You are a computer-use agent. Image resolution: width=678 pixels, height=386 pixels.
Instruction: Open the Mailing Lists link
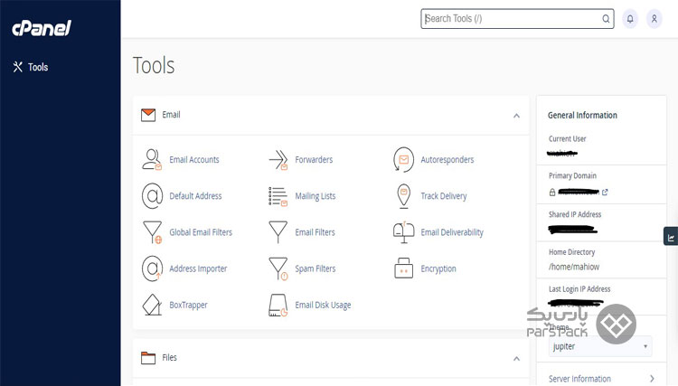[315, 196]
